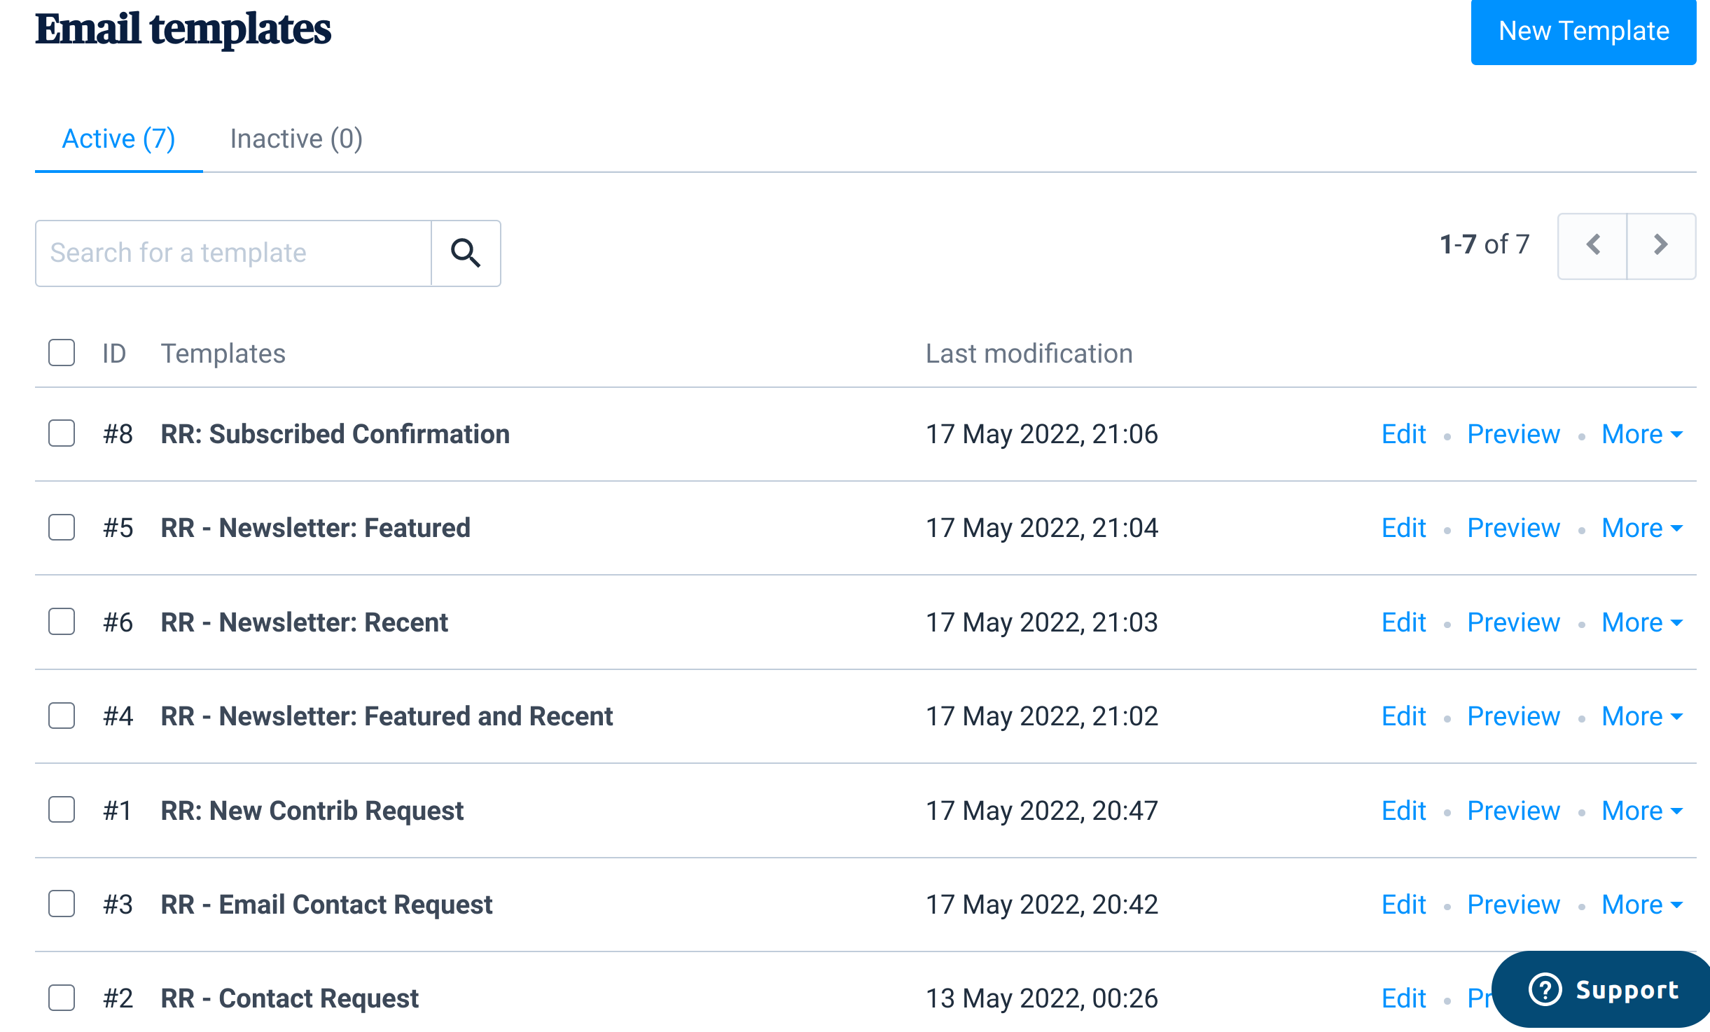Edit the RR - Contact Request template
This screenshot has height=1032, width=1710.
[x=1403, y=998]
